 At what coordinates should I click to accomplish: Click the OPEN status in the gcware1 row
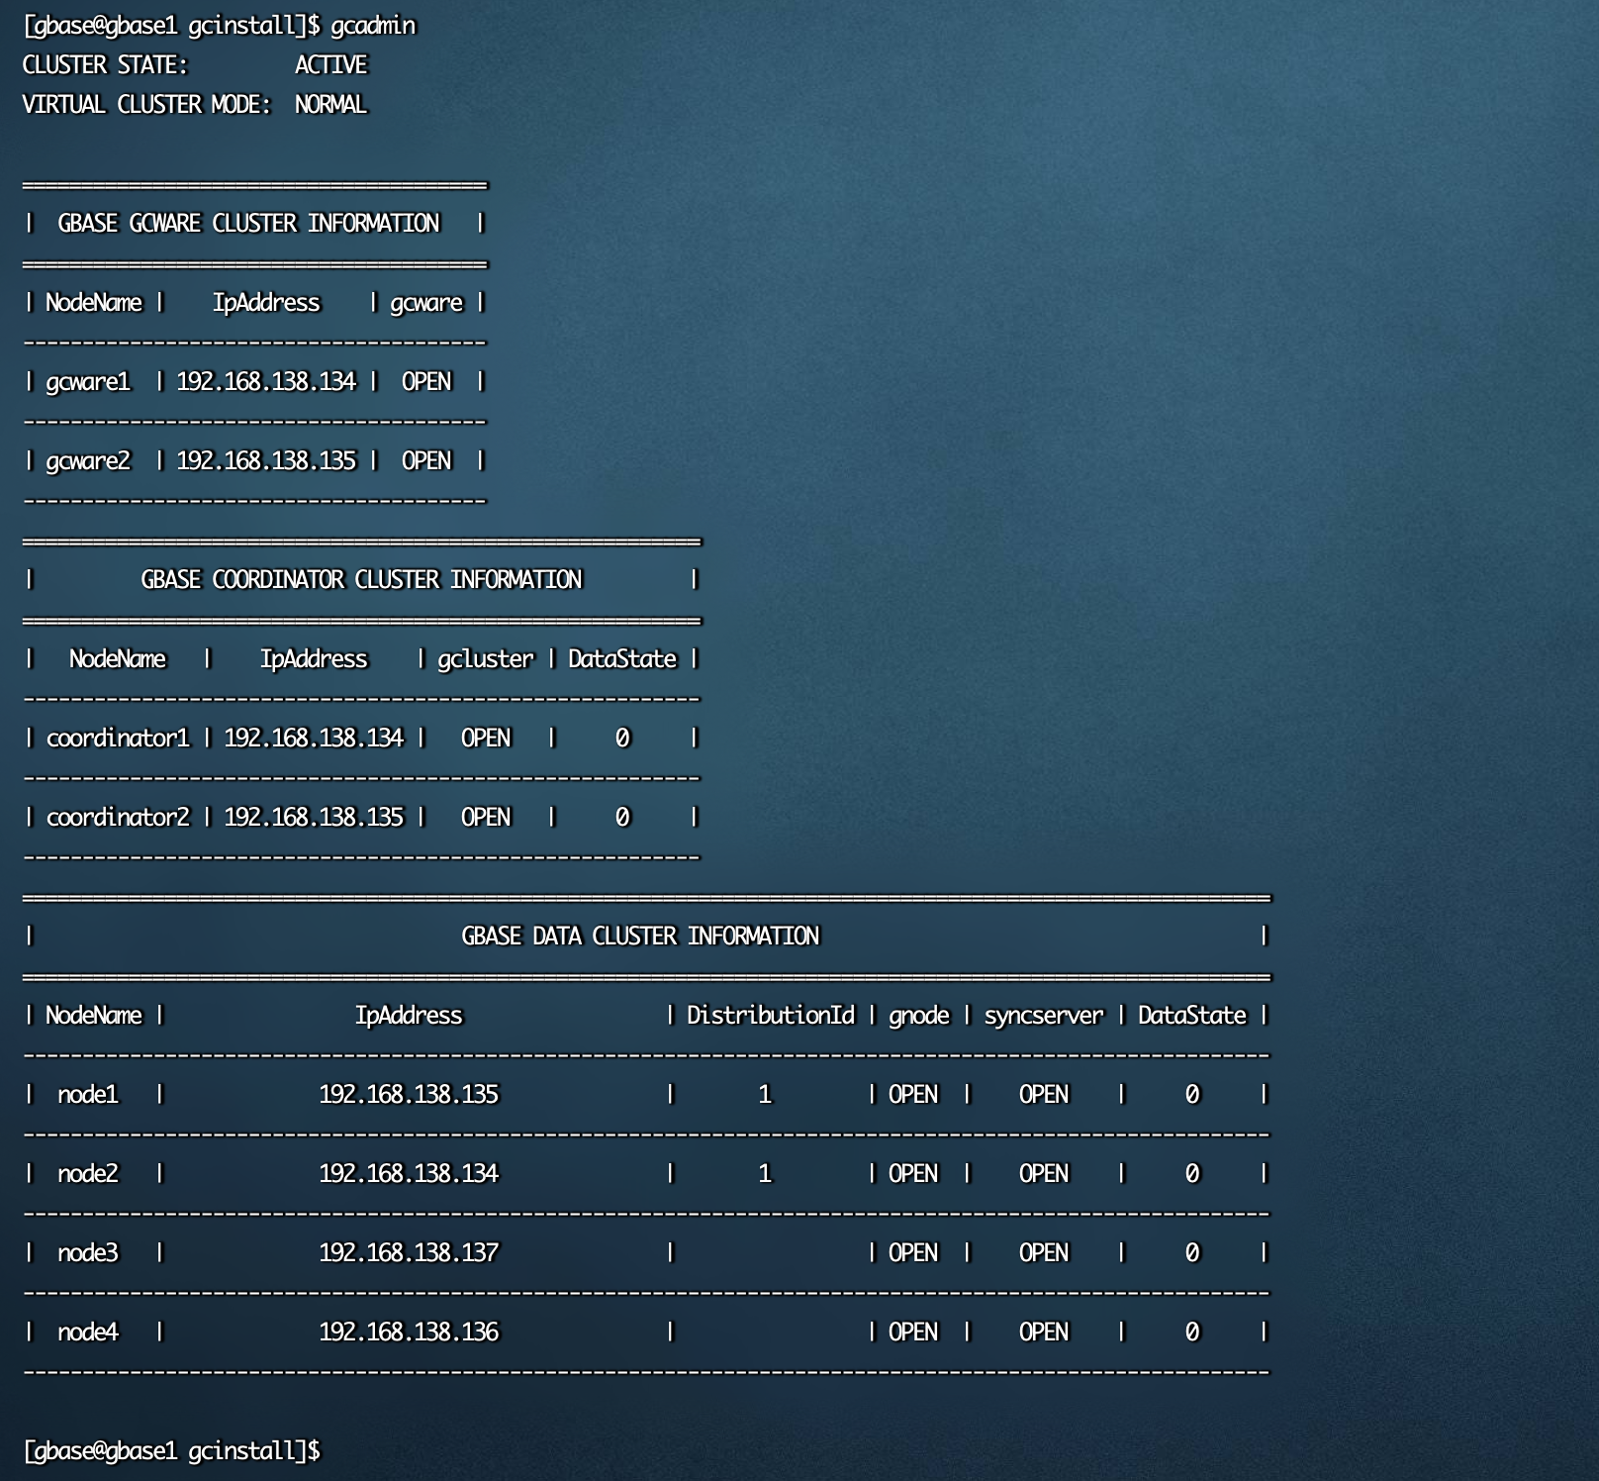[426, 382]
